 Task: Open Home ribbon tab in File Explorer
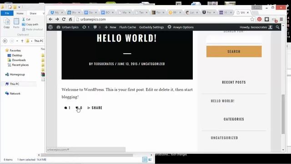click(20, 13)
